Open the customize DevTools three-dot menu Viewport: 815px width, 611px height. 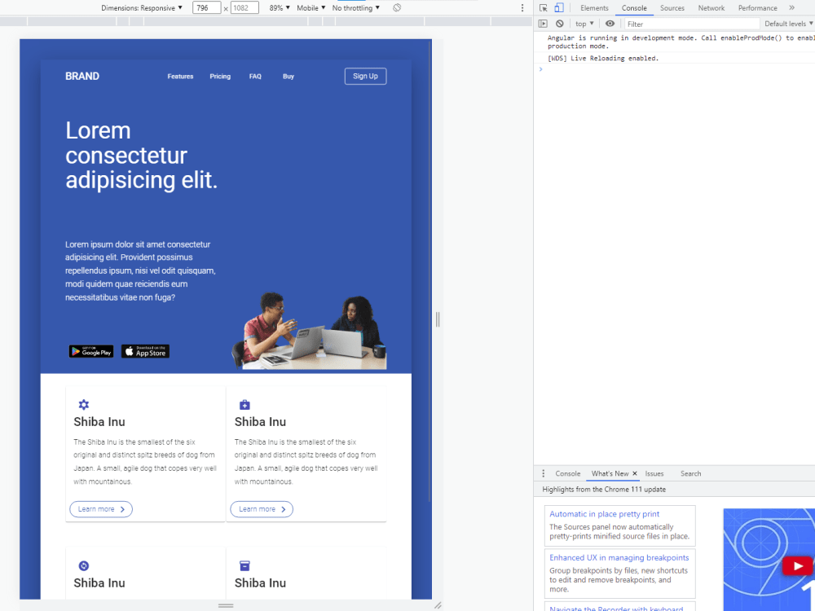tap(524, 7)
